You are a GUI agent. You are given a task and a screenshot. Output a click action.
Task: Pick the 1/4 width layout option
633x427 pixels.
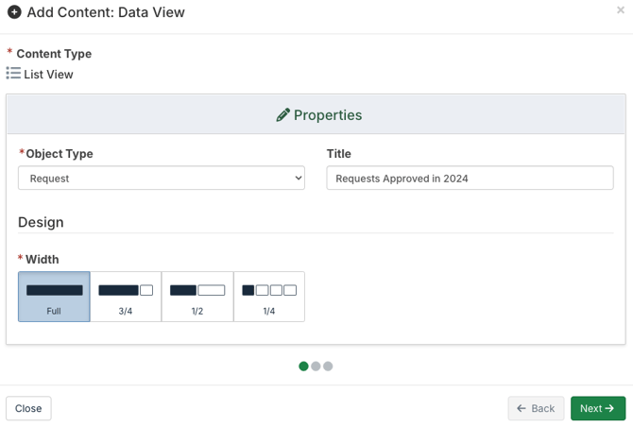click(x=269, y=297)
